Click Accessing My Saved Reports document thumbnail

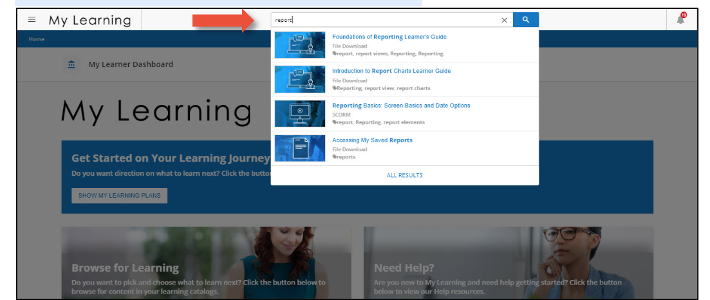tap(299, 148)
